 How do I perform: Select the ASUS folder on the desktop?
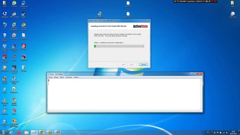[x=4, y=4]
